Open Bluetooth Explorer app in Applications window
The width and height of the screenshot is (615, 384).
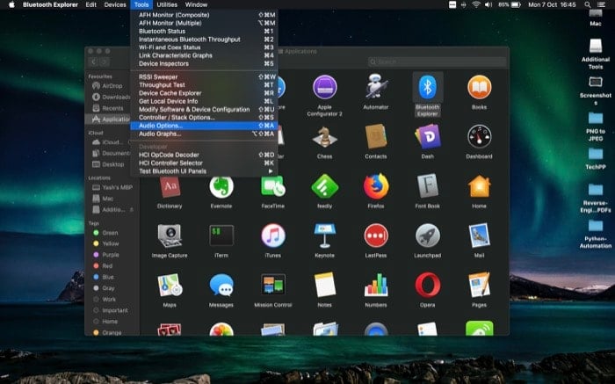click(428, 87)
